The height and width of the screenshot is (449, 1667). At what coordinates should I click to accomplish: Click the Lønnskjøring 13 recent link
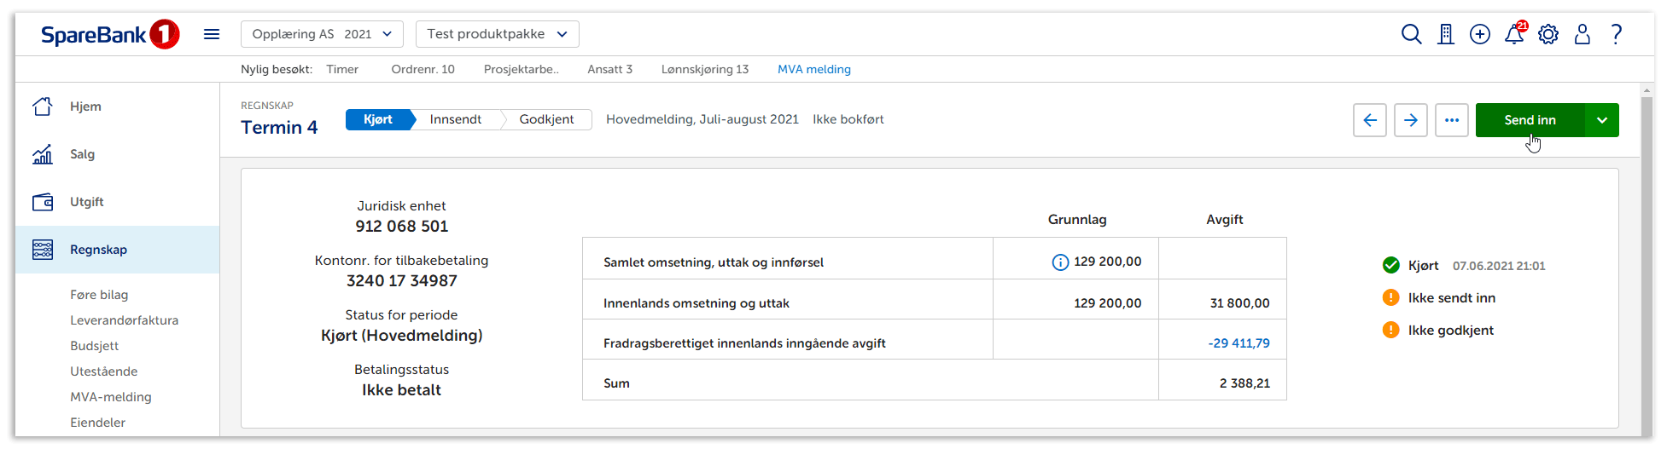pos(704,69)
